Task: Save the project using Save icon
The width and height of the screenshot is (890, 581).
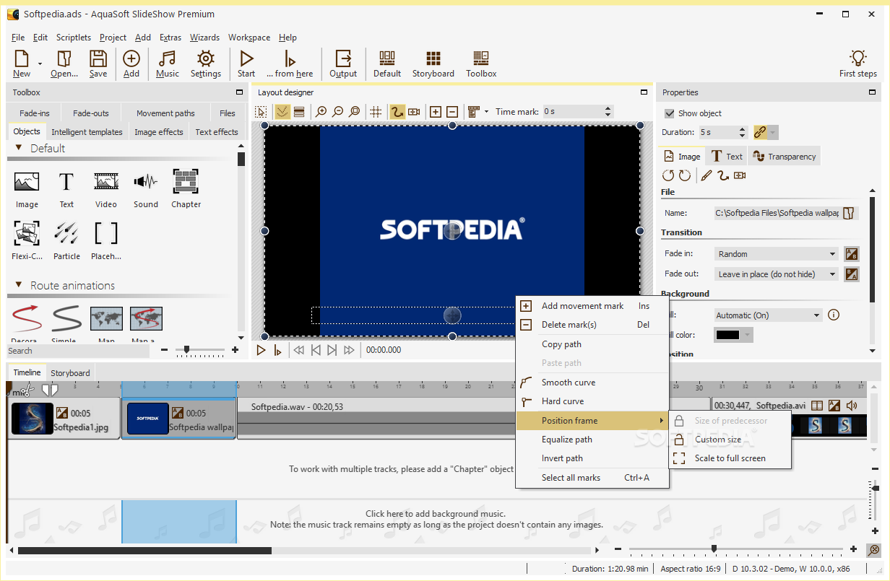Action: (x=98, y=64)
